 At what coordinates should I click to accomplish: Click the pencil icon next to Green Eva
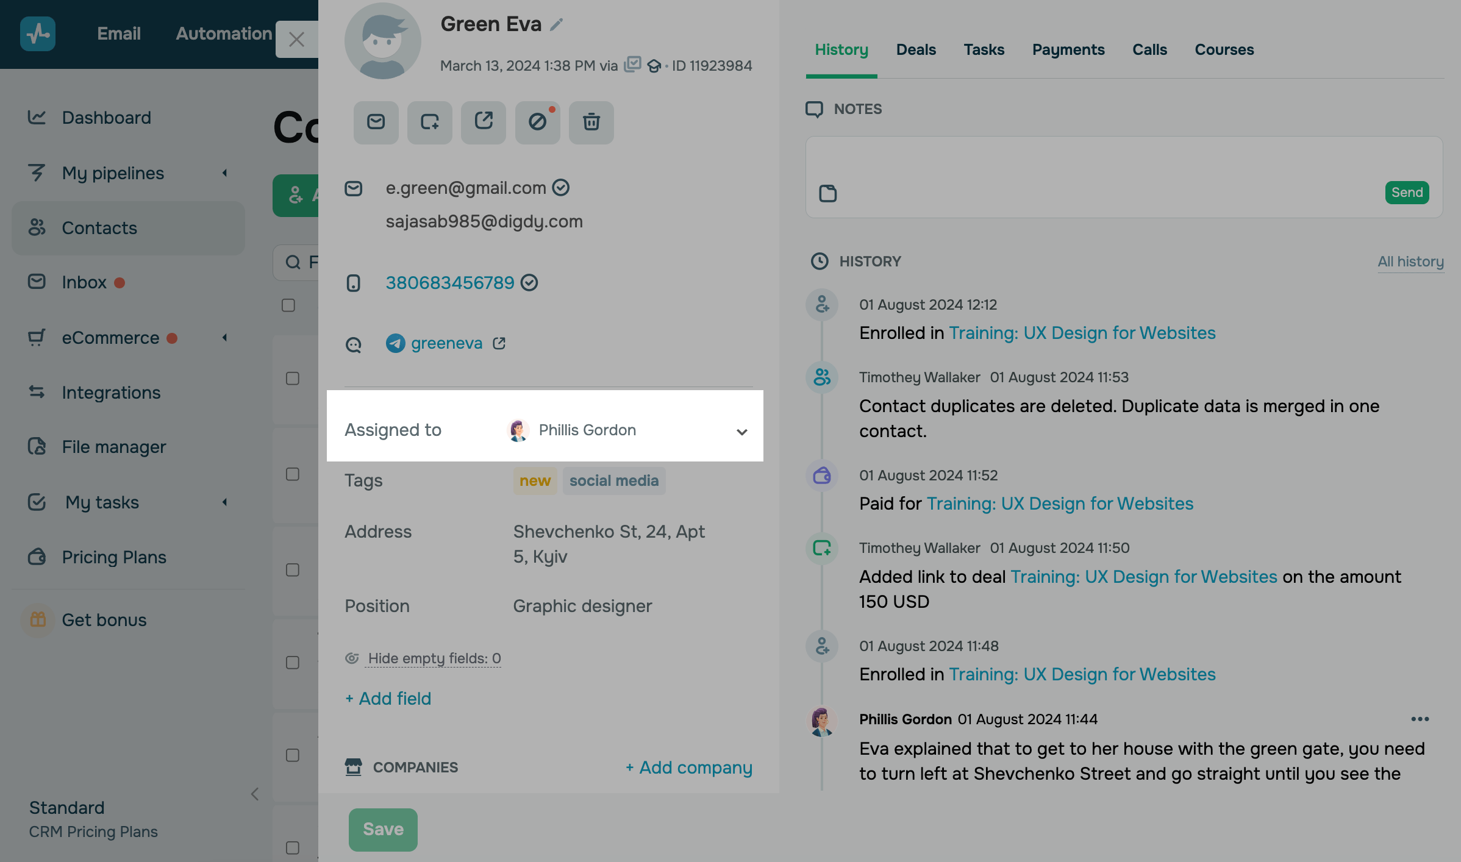(556, 24)
